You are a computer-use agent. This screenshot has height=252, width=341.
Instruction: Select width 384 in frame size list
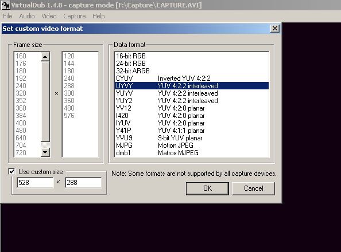(28, 116)
